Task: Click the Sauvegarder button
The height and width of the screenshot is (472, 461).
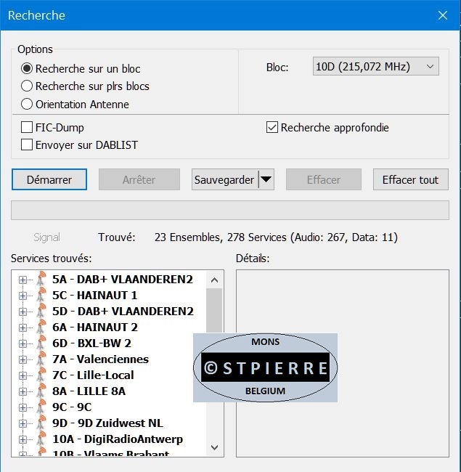Action: tap(224, 179)
